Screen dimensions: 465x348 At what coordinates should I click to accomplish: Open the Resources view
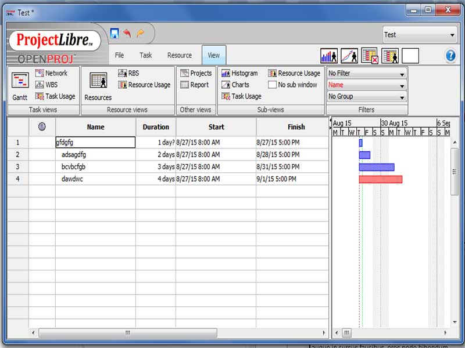98,84
